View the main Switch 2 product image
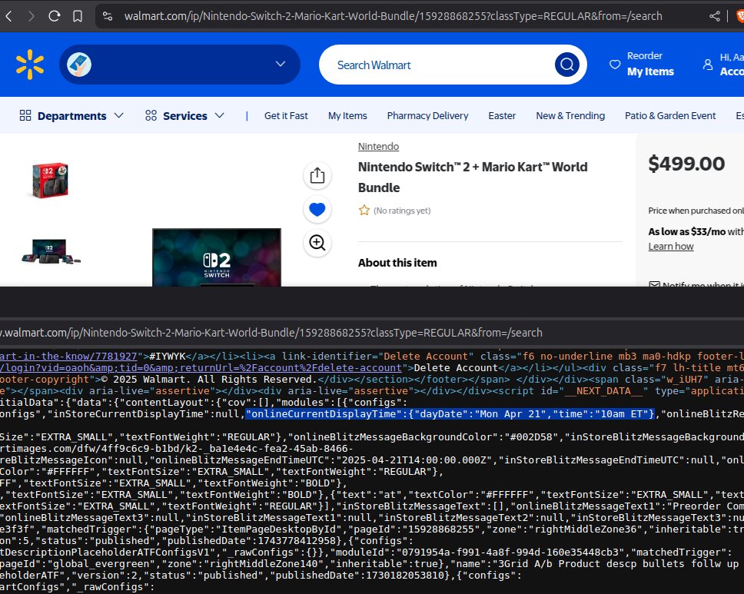Image resolution: width=744 pixels, height=594 pixels. click(x=217, y=257)
